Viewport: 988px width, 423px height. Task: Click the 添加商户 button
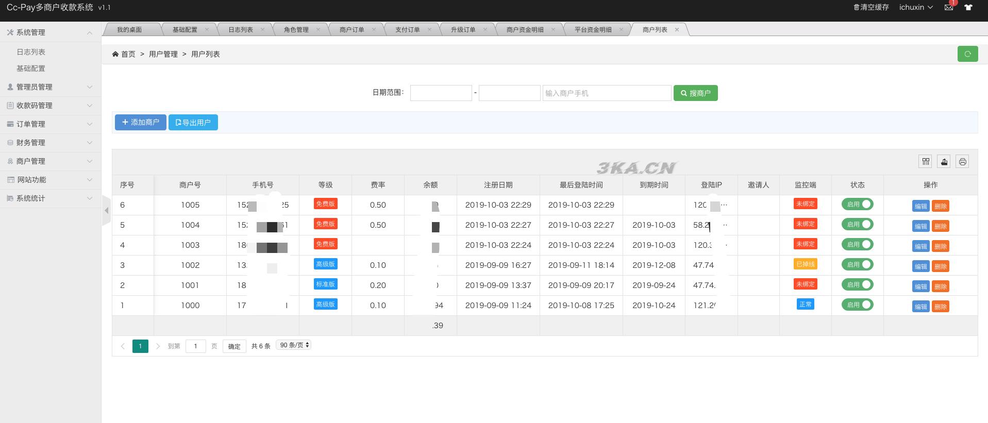(x=140, y=122)
